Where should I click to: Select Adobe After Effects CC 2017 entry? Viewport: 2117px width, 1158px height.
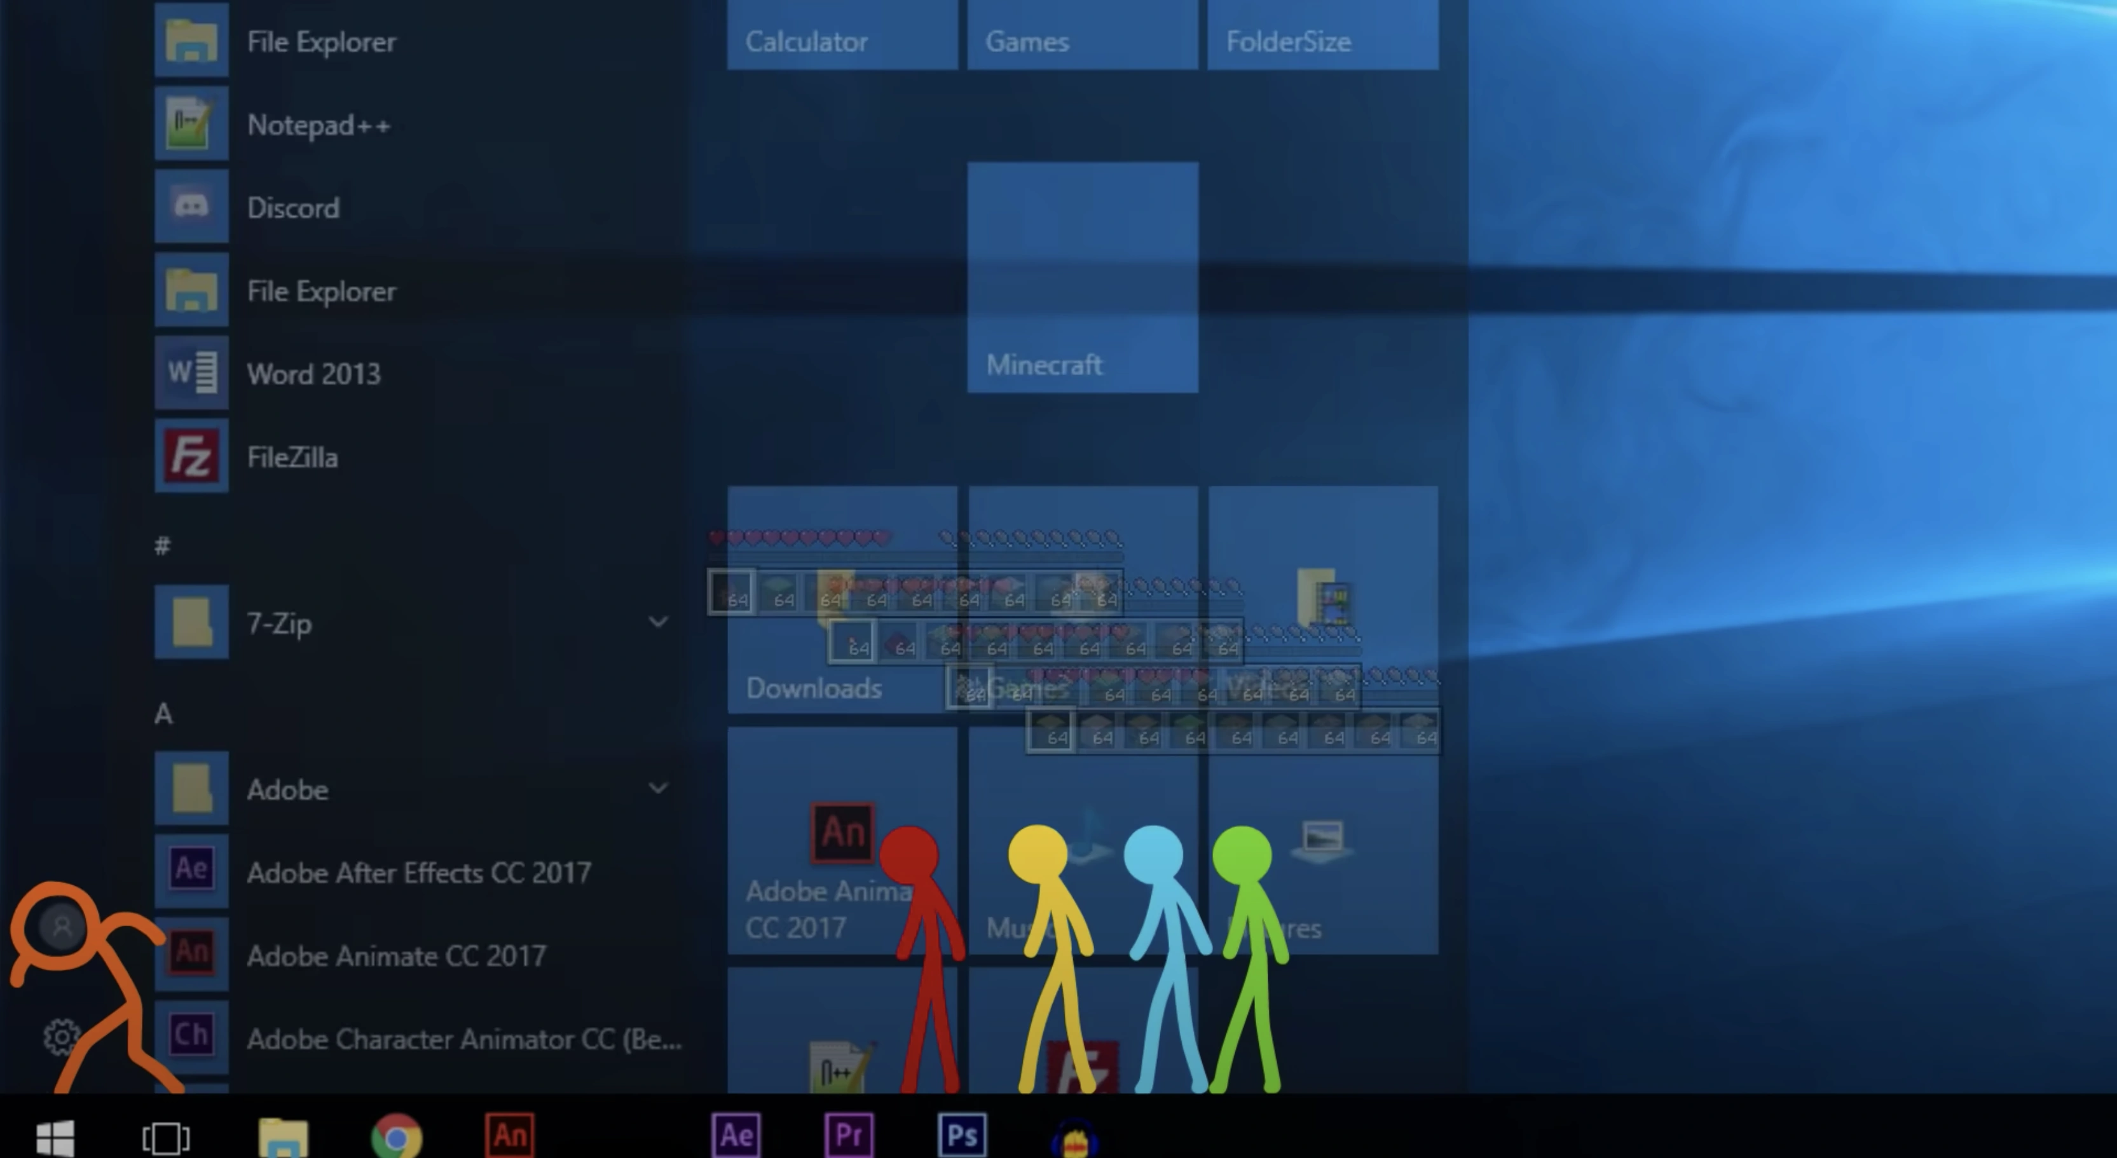coord(418,872)
